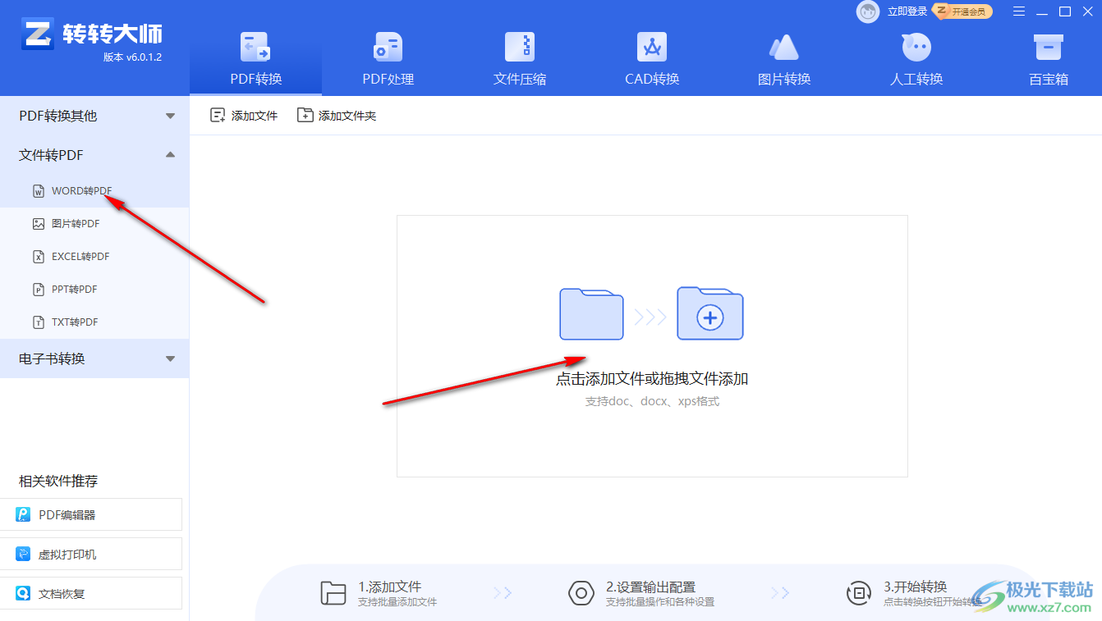Click the 虚拟打印机 app icon

[23, 554]
